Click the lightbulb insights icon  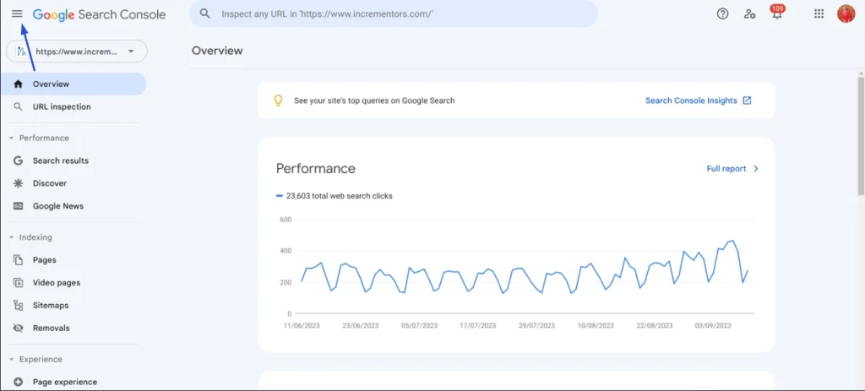[x=279, y=100]
